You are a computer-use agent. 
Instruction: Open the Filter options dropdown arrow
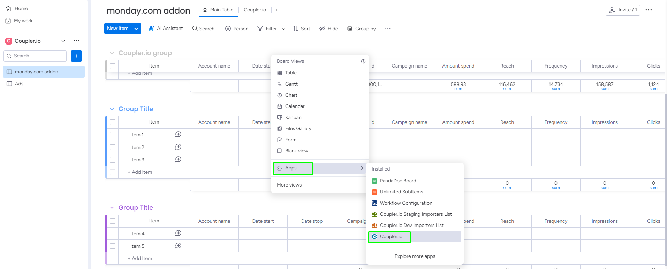(283, 29)
